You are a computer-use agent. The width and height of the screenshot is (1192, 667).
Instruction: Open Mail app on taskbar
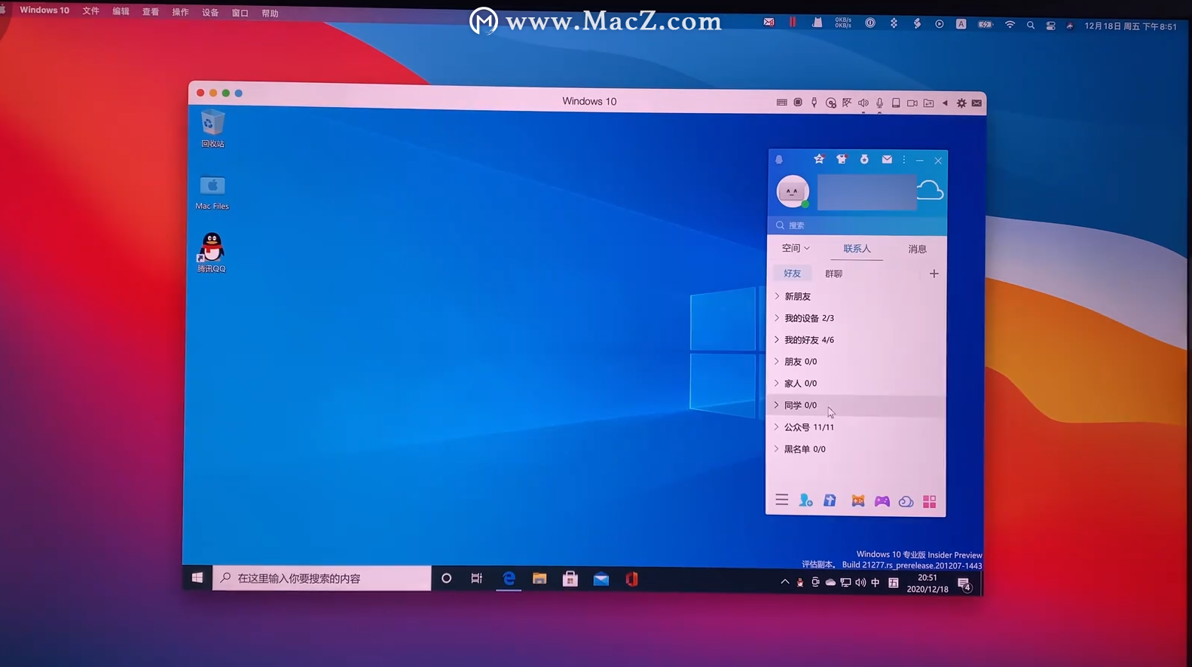[601, 579]
